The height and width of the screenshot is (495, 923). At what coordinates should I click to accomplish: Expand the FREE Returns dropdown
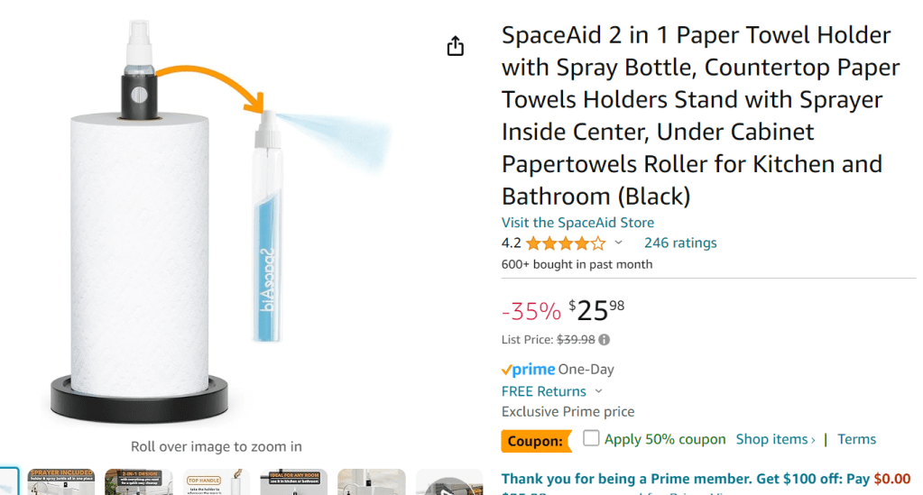tap(599, 391)
